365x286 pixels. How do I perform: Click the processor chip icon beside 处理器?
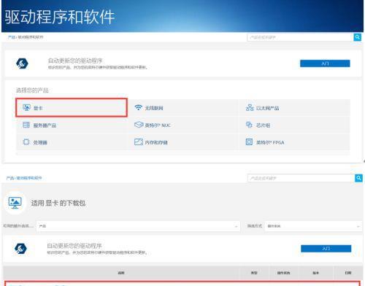[26, 142]
